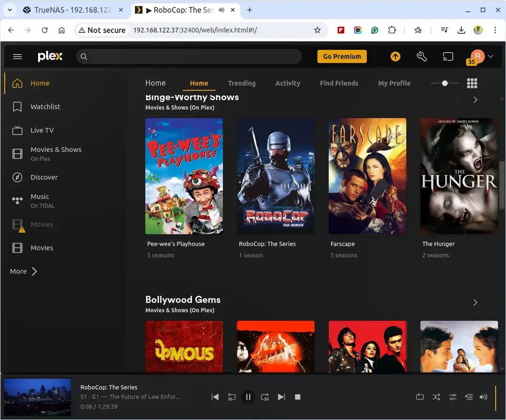
Task: Open Music On TIDAL in sidebar
Action: (x=42, y=201)
